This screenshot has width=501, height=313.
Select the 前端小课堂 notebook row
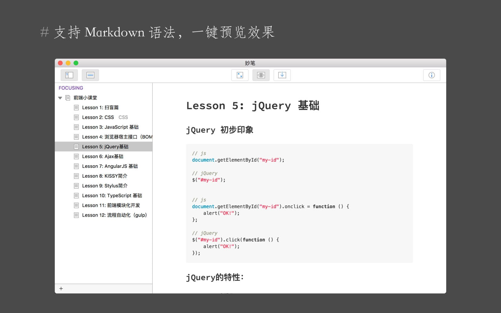pyautogui.click(x=104, y=98)
